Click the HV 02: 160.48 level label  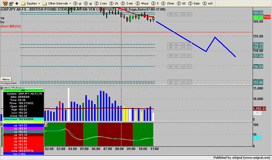click(180, 14)
